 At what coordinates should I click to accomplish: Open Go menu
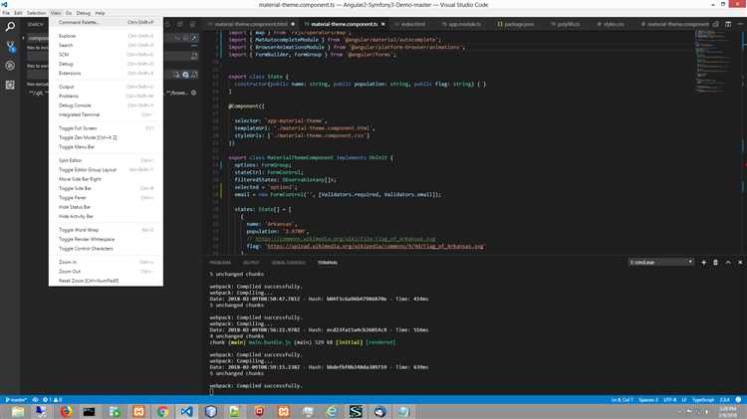point(69,13)
